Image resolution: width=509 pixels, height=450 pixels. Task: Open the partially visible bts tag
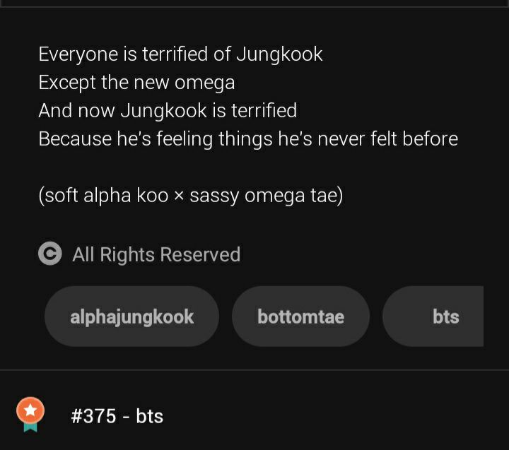pyautogui.click(x=433, y=316)
